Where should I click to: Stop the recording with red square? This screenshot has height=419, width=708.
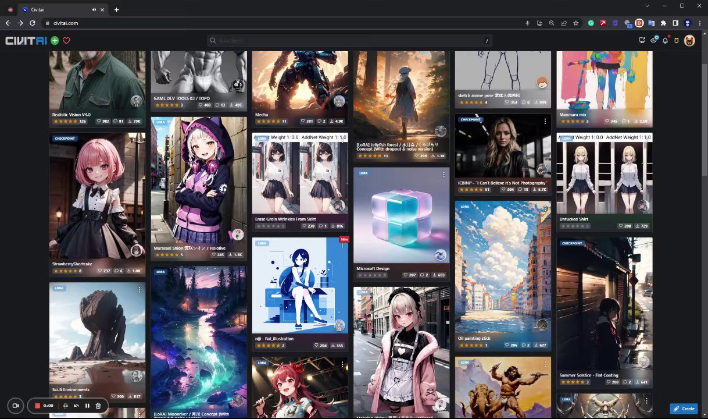(37, 406)
